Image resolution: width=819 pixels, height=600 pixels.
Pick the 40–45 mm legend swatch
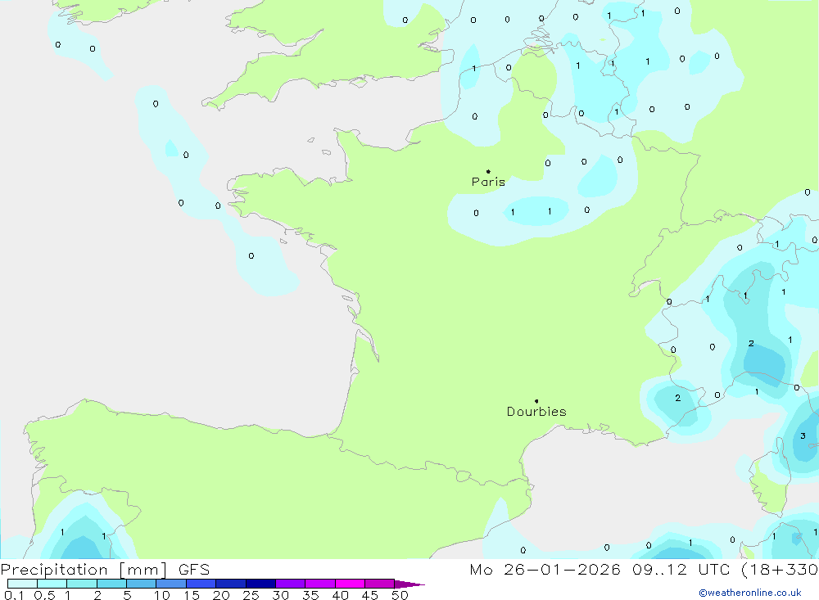click(350, 584)
